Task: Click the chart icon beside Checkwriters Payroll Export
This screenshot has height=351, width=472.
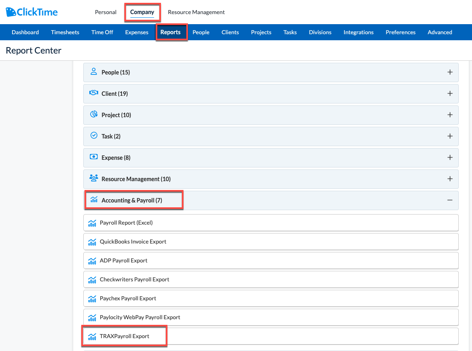Action: pos(92,280)
